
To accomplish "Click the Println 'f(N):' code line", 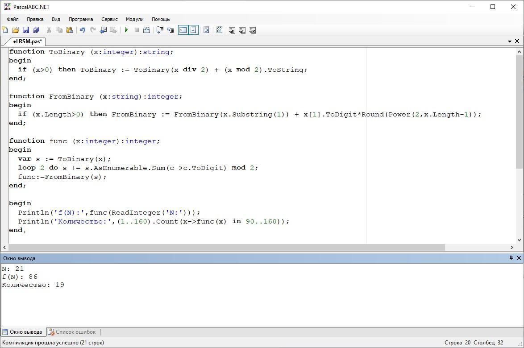I will [109, 213].
